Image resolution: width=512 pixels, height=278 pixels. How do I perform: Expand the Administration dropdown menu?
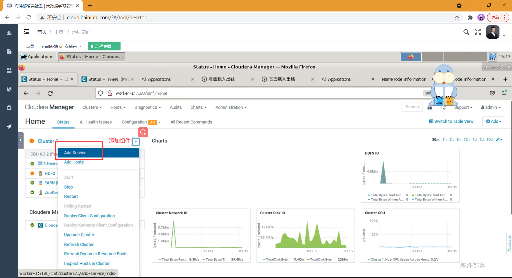231,107
